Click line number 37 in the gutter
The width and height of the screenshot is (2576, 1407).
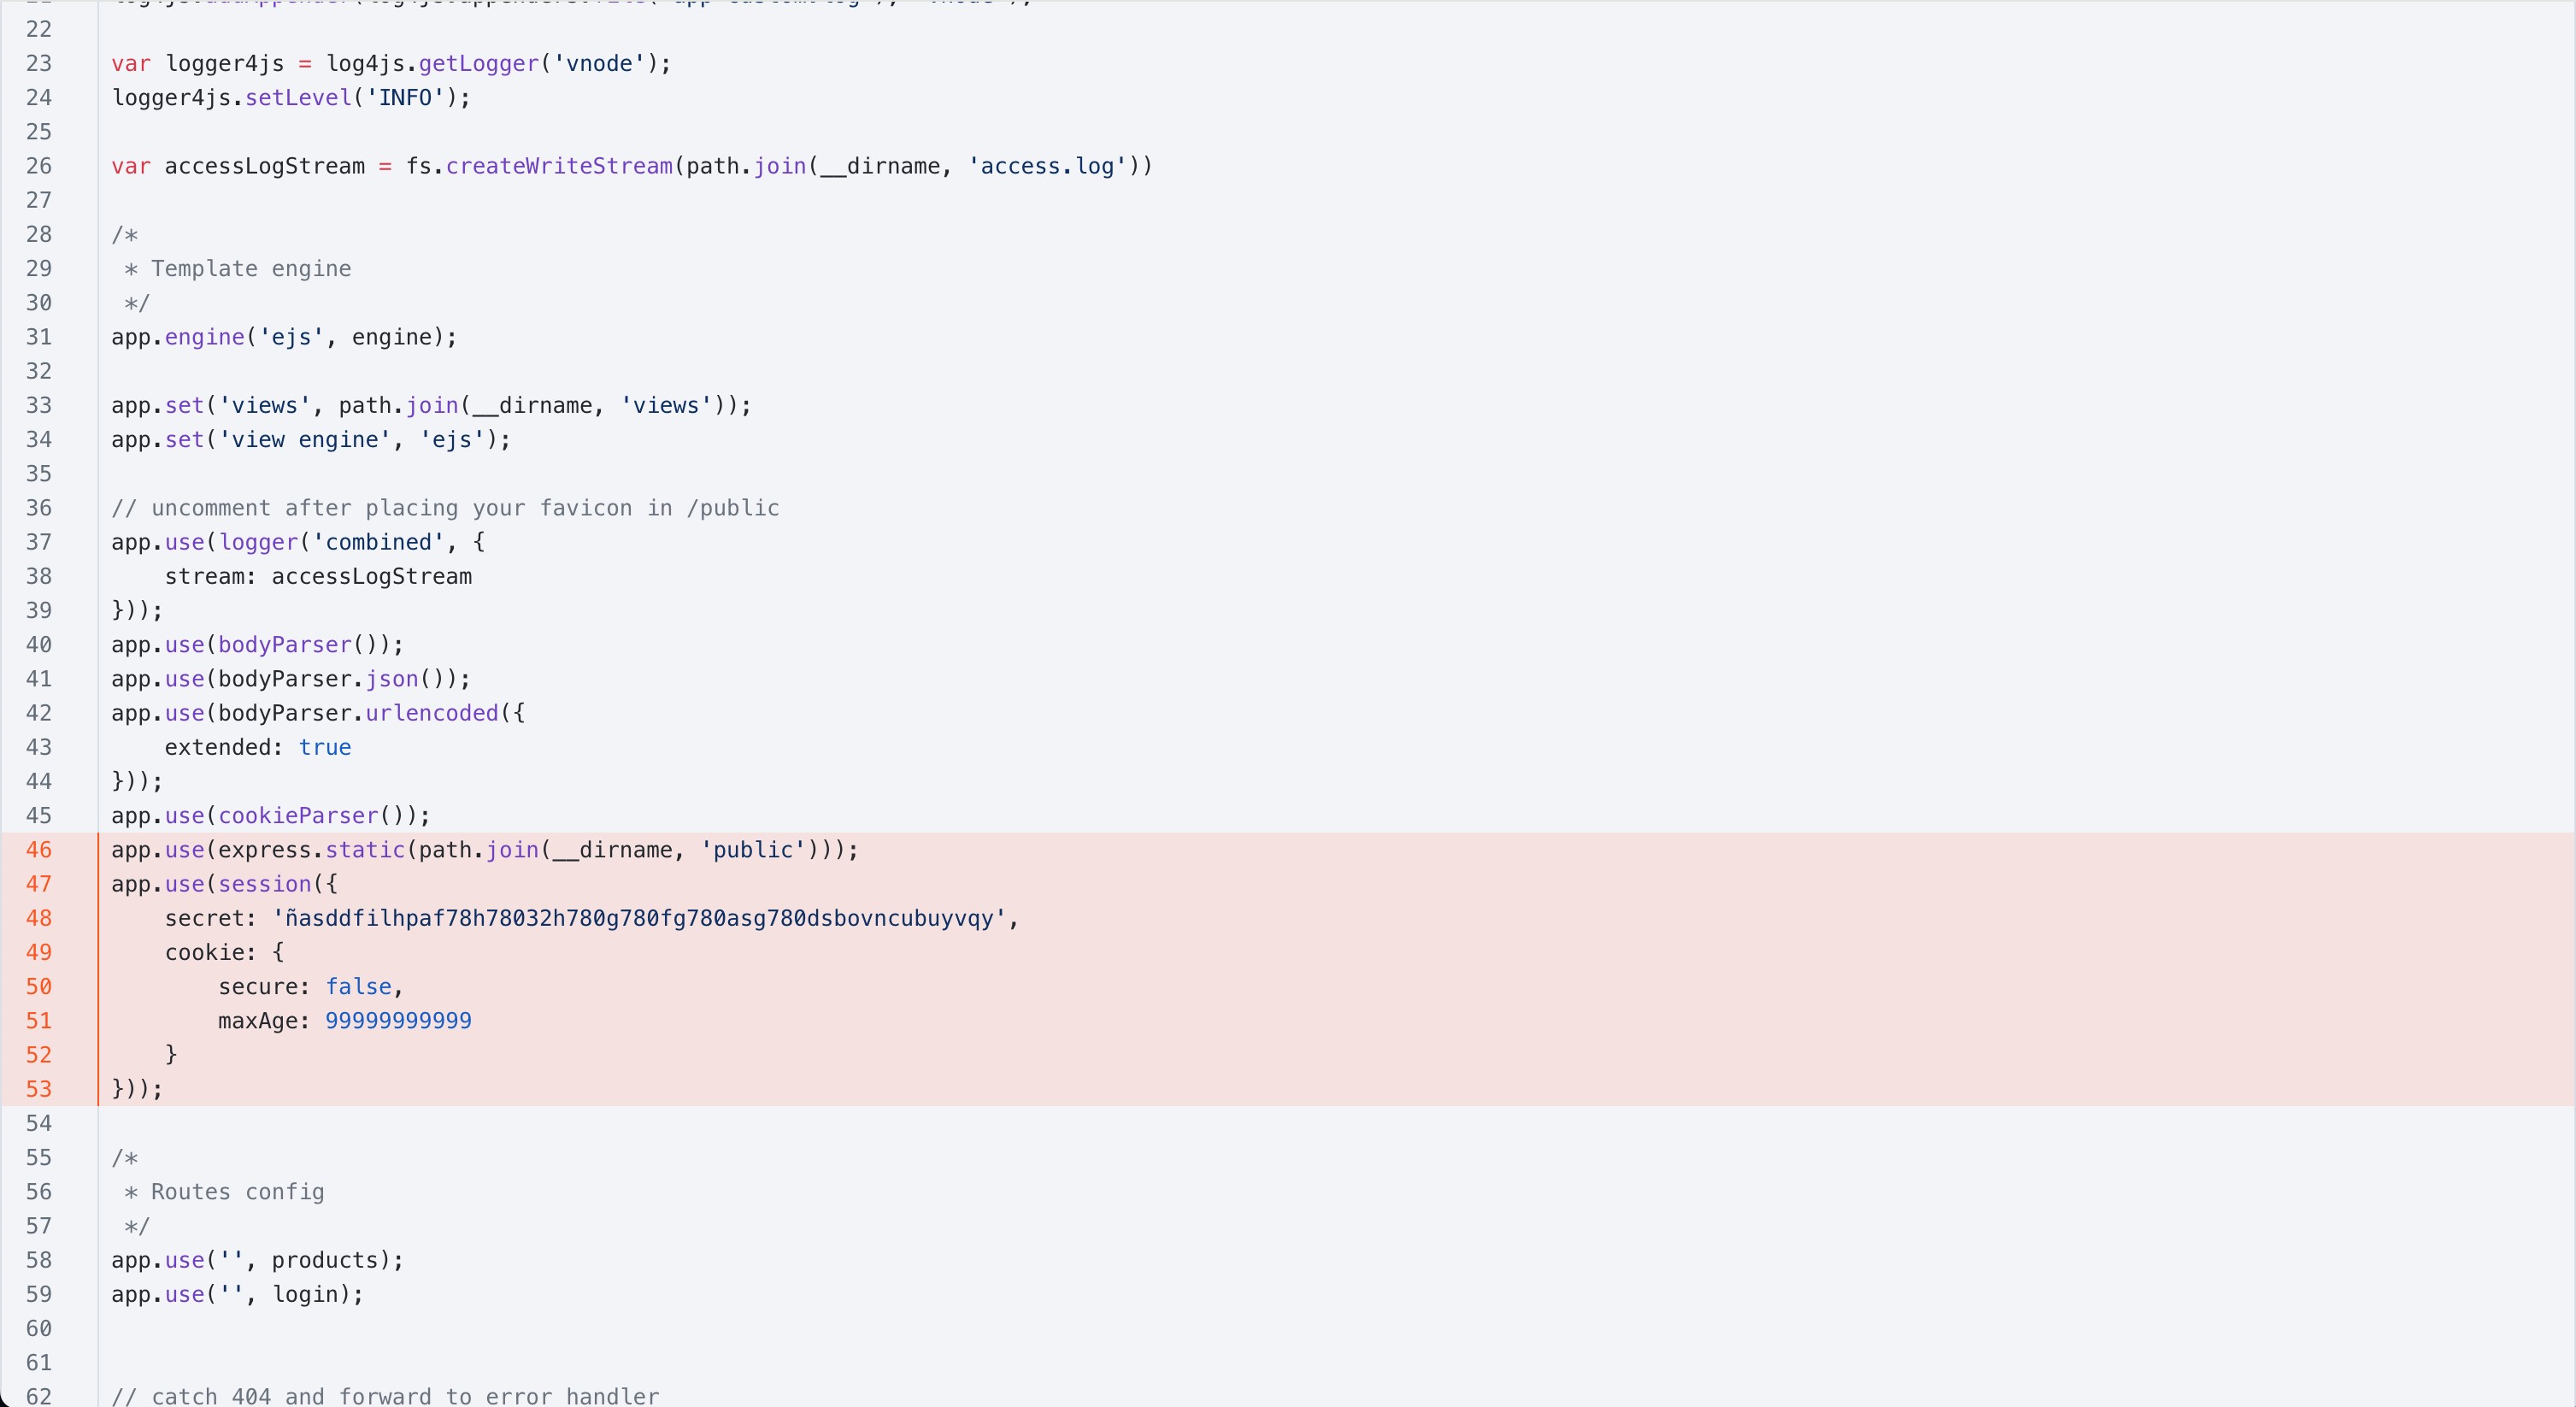(x=39, y=542)
